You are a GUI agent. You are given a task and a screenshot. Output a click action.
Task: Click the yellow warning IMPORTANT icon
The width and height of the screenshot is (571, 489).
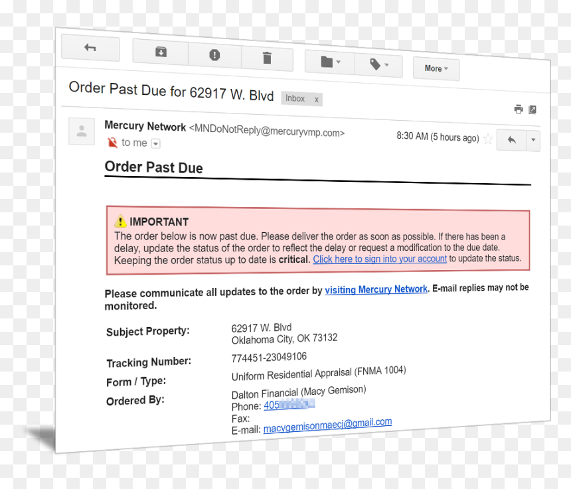[x=120, y=221]
